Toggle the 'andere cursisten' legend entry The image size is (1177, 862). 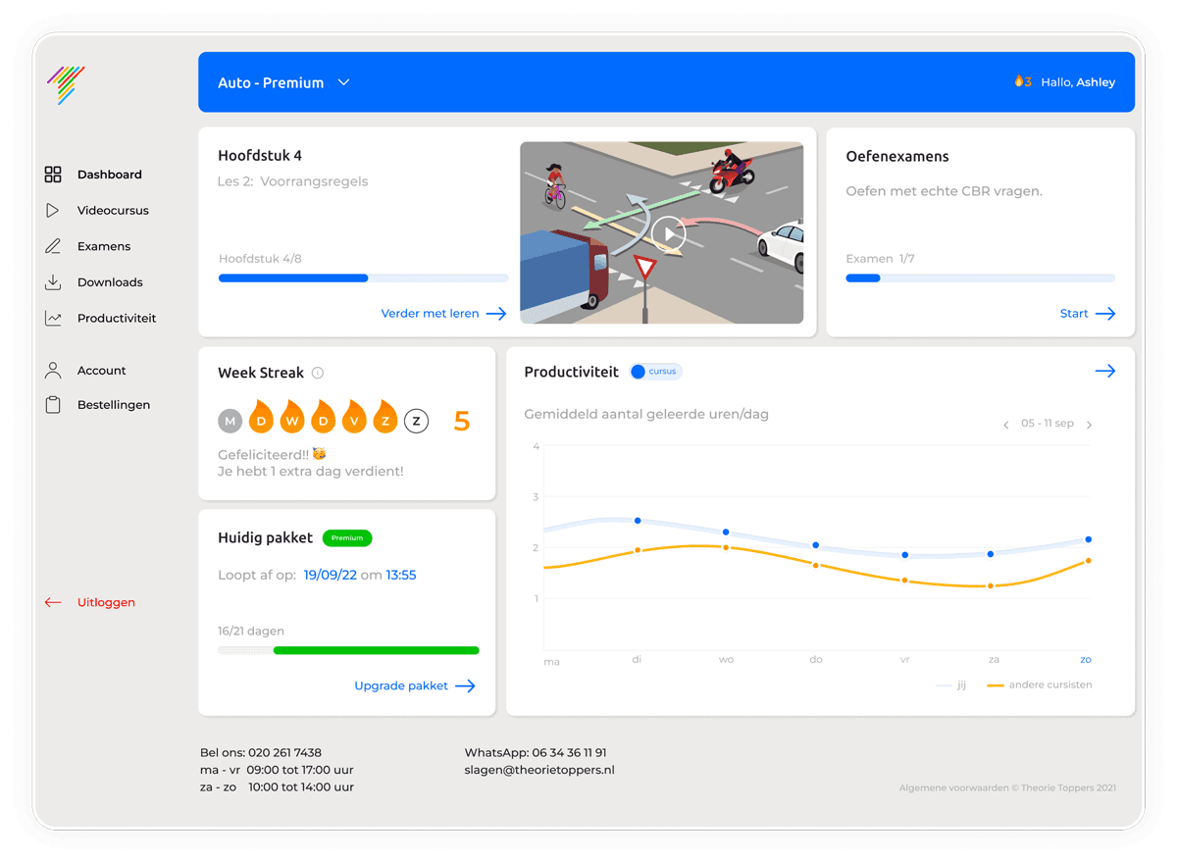pyautogui.click(x=1039, y=685)
